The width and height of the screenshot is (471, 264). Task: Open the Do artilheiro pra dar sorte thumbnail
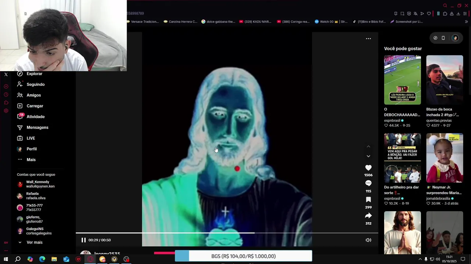403,158
